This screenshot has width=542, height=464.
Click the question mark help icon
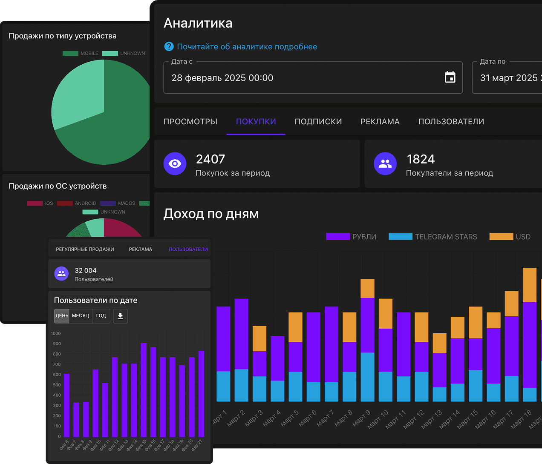(x=169, y=46)
